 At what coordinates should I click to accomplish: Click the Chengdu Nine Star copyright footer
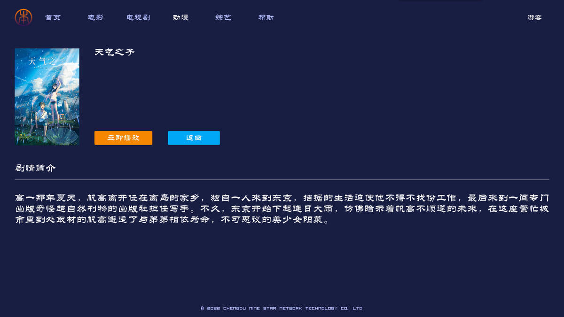coord(282,309)
